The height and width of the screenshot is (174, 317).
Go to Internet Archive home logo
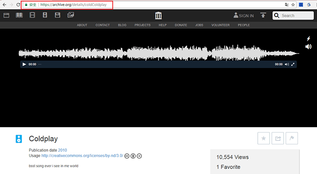(x=158, y=16)
